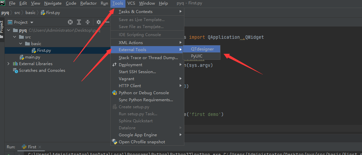This screenshot has height=155, width=362.
Task: Click Start SSH Session
Action: click(147, 72)
